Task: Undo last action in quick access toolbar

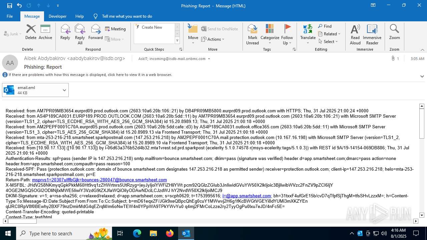Action: point(19,6)
